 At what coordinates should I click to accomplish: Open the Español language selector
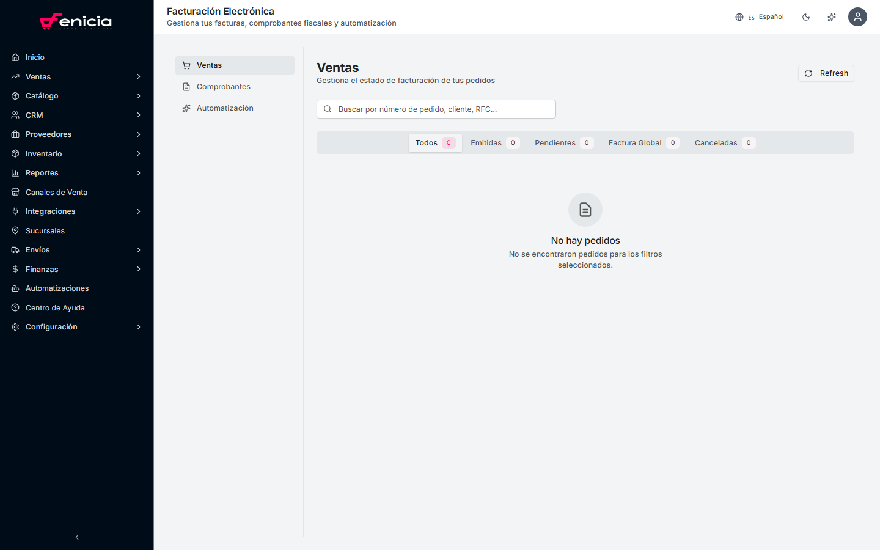[x=760, y=17]
